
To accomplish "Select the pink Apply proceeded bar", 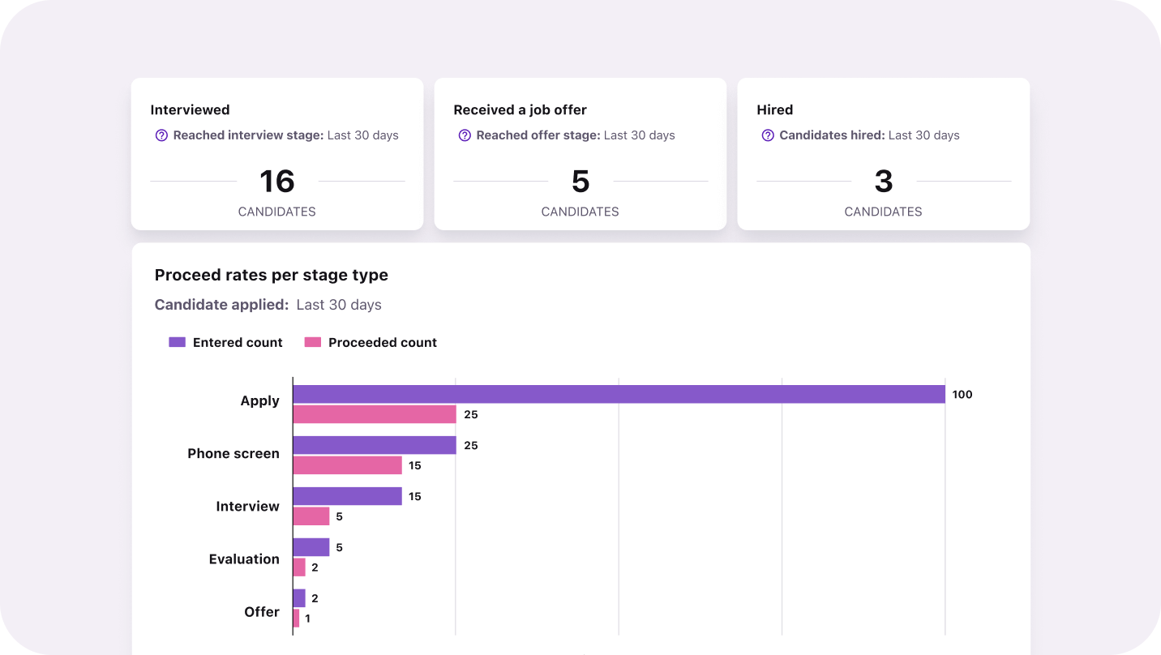I will click(x=375, y=414).
